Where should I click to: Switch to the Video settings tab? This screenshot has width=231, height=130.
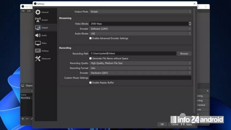tap(46, 43)
